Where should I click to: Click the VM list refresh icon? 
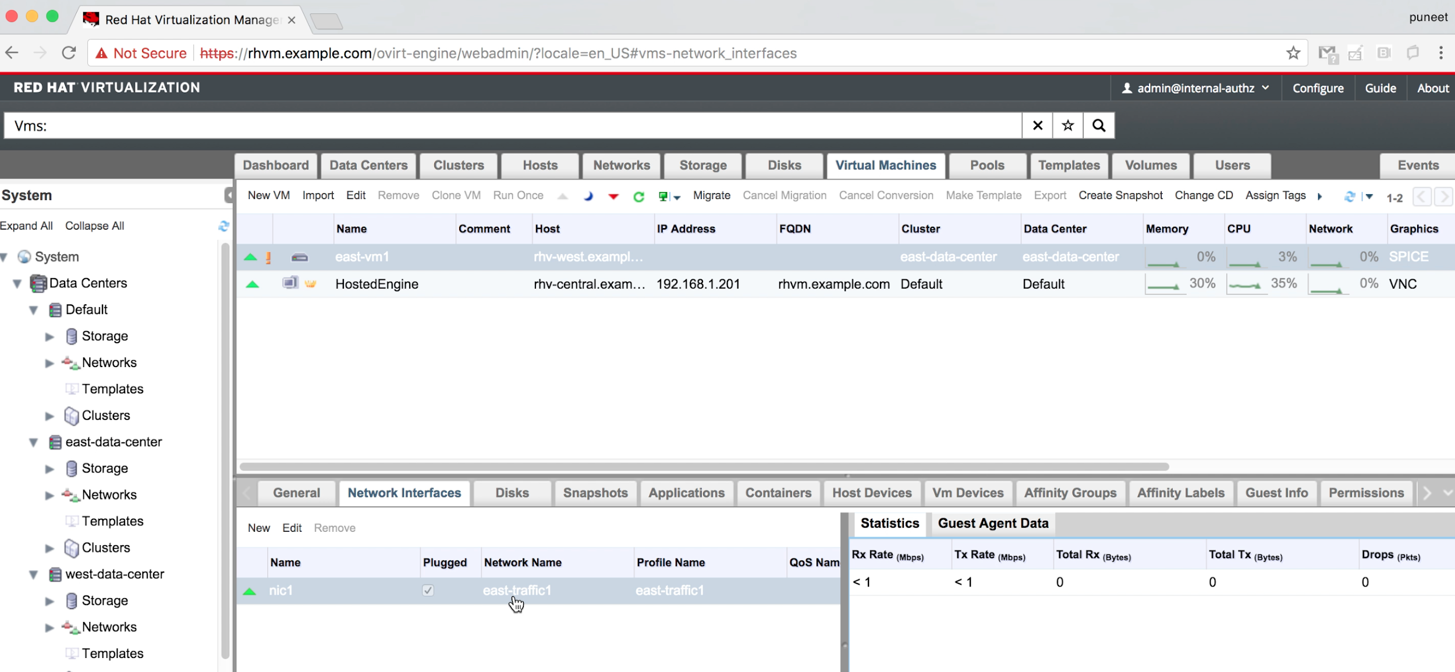(1349, 197)
